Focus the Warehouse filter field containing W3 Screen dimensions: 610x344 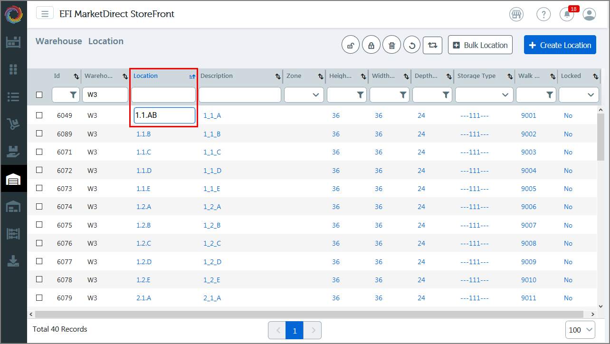[x=105, y=95]
